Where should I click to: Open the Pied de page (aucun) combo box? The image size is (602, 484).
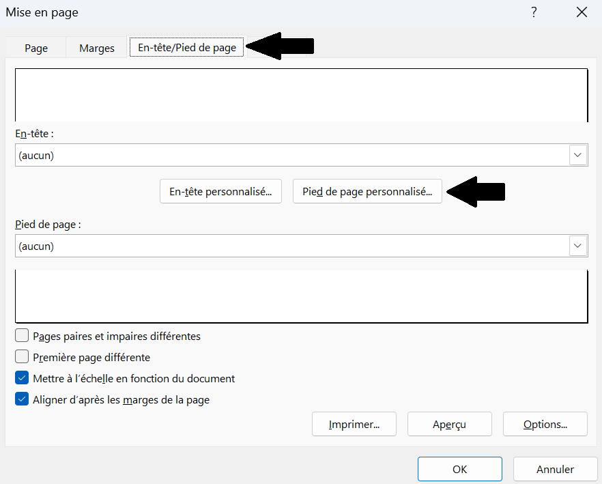coord(302,246)
